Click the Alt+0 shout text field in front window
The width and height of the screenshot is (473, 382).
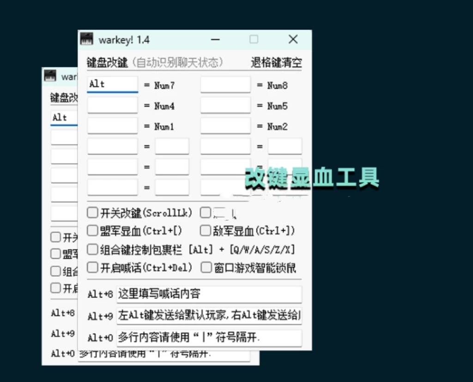click(x=209, y=338)
